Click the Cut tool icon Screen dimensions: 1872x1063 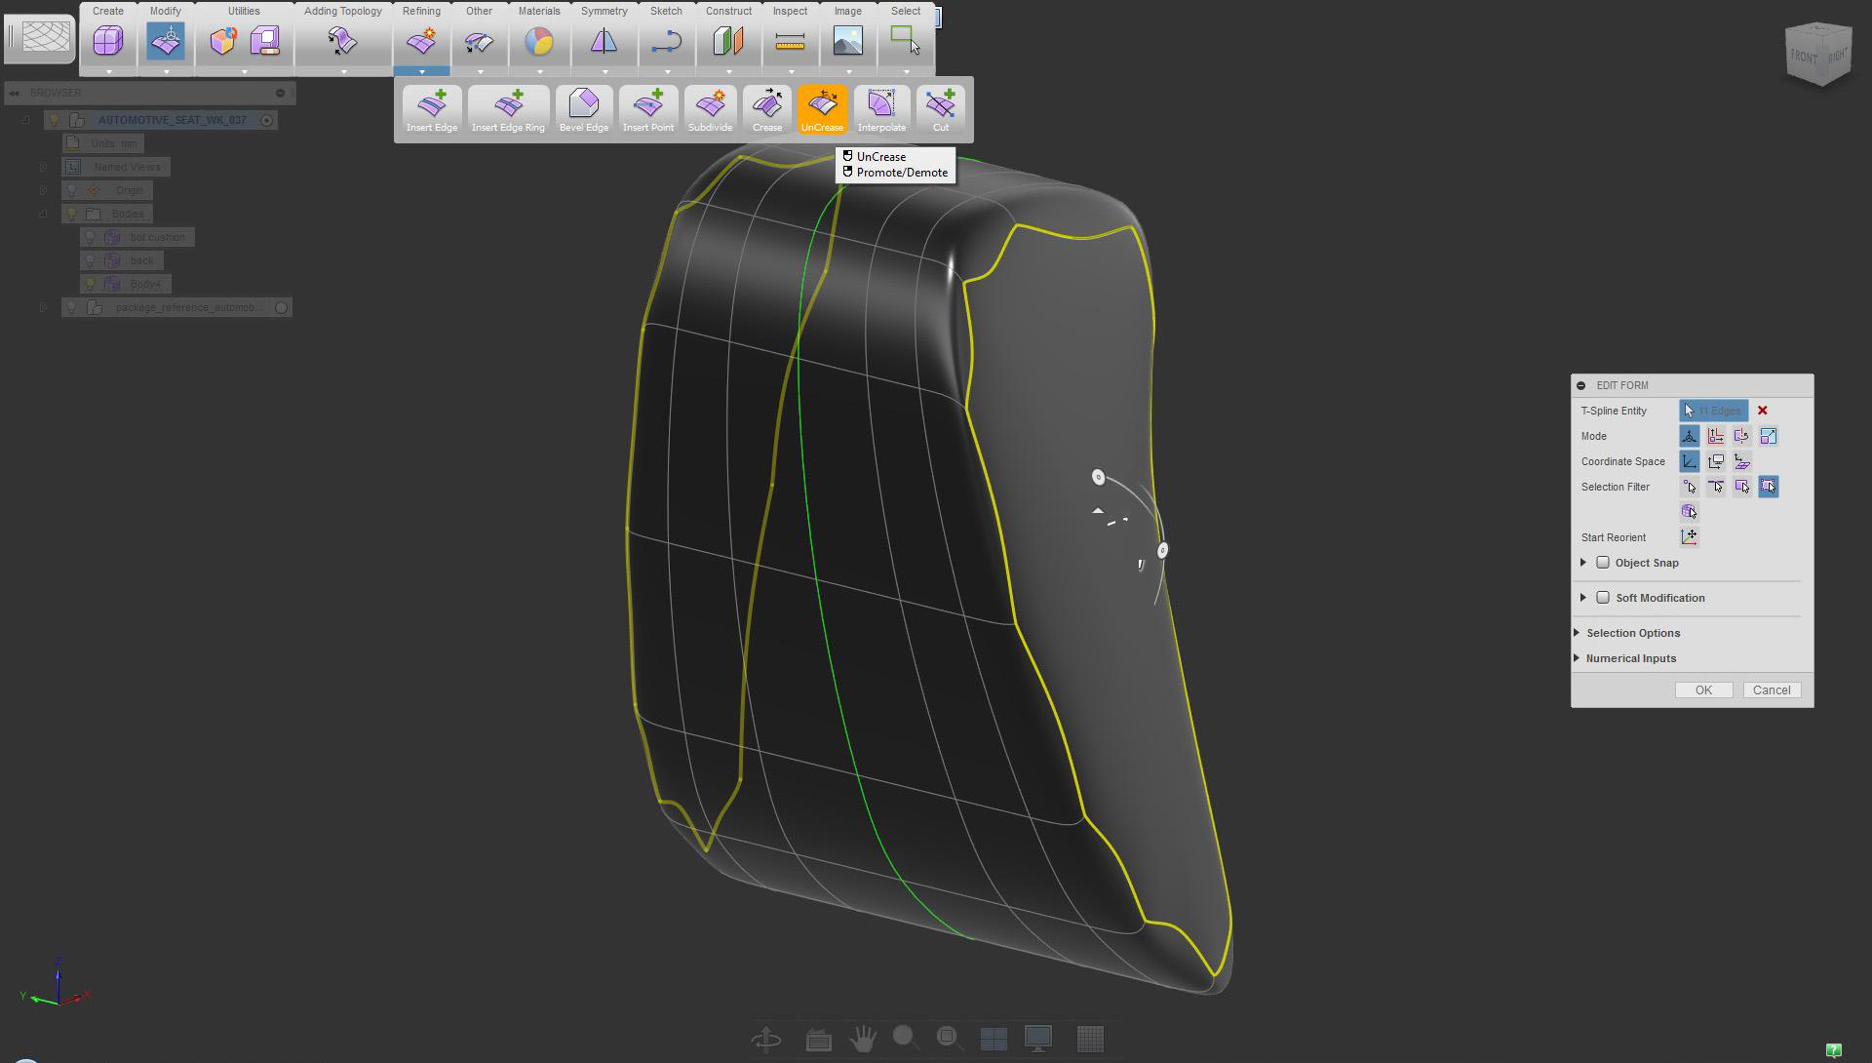coord(940,104)
